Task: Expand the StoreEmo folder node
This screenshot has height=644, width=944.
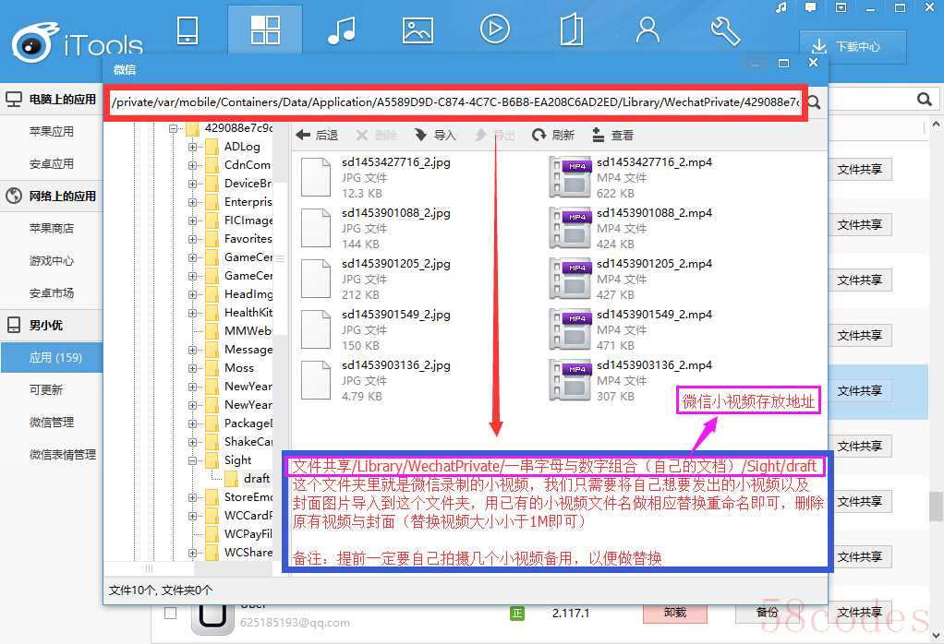Action: click(192, 498)
